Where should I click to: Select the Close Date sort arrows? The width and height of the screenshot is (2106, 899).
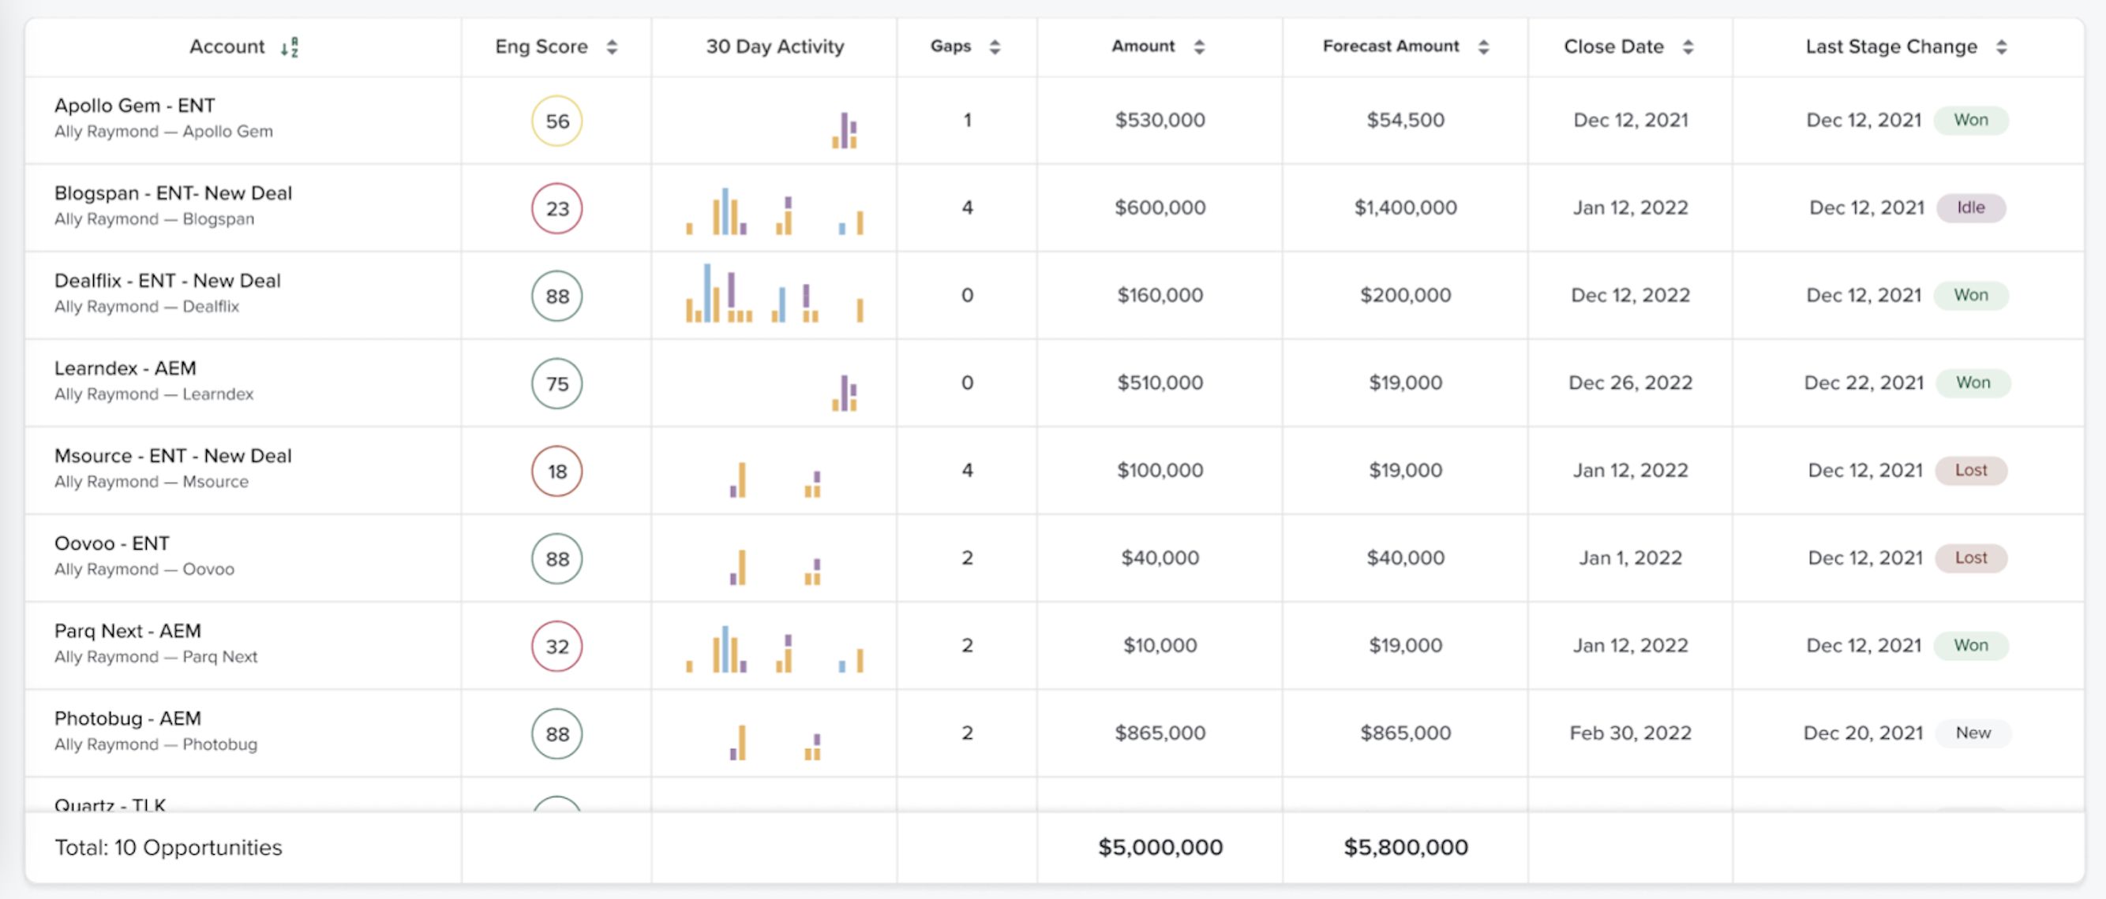click(1688, 47)
